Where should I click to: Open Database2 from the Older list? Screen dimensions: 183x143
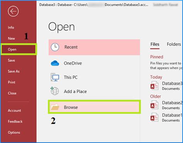coord(172,103)
